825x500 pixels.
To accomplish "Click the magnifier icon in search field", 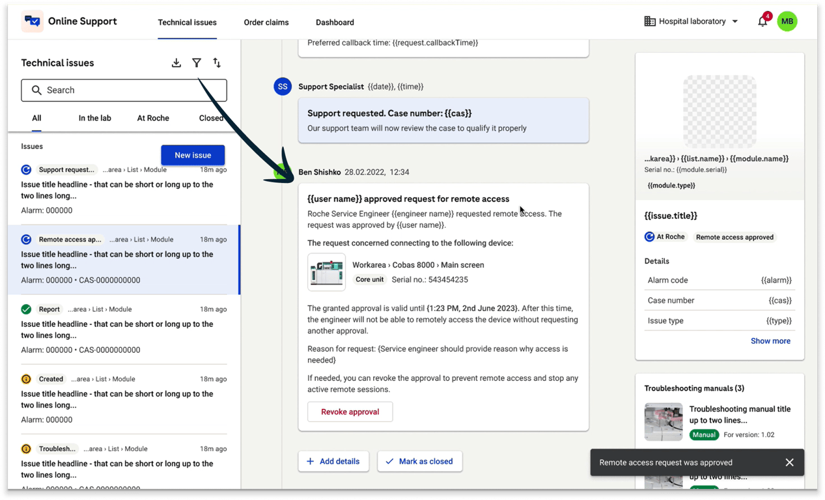I will [x=36, y=90].
